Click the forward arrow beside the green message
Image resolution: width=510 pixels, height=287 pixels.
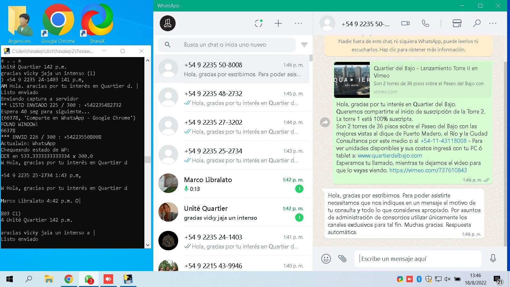(x=325, y=122)
